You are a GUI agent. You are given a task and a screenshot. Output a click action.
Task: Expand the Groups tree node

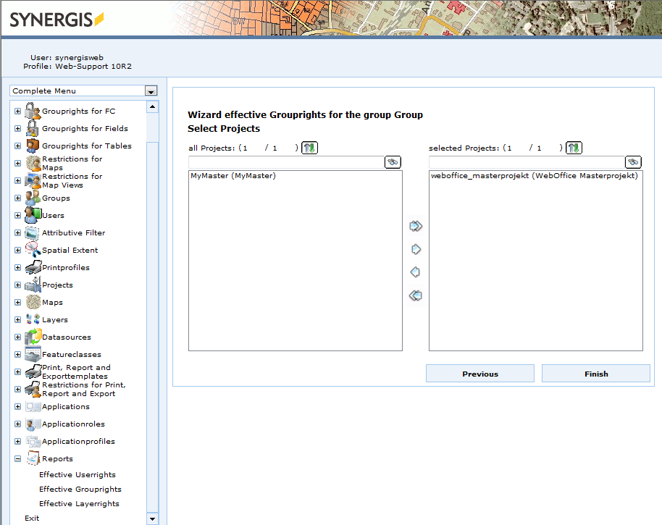[17, 197]
